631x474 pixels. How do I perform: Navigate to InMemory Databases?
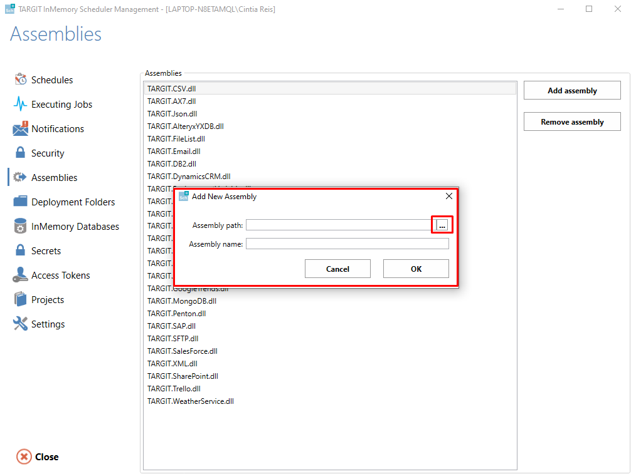(75, 227)
